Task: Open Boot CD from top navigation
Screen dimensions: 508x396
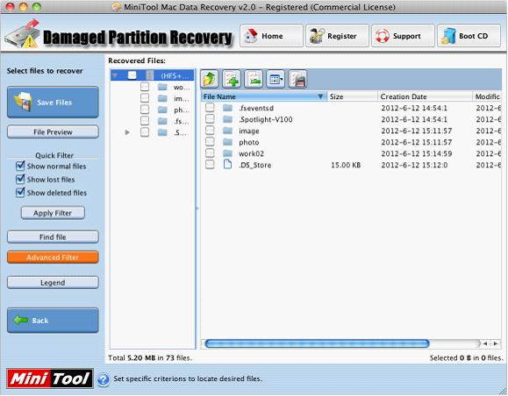Action: 469,36
